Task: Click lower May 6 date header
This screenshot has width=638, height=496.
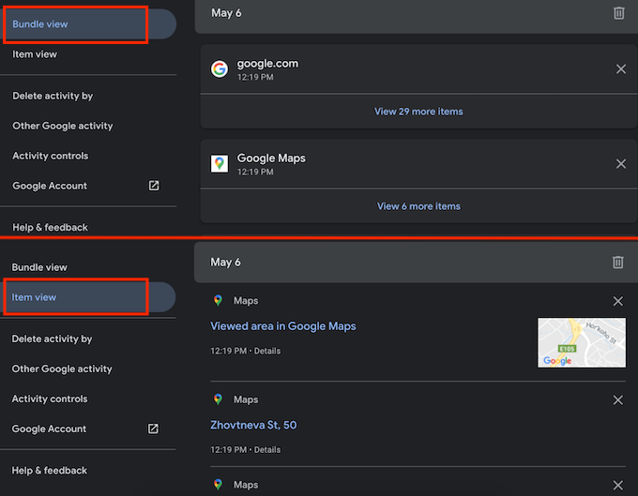Action: pos(225,263)
